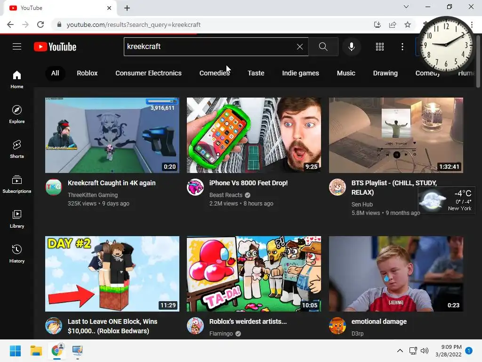Open 'Last to Leave ONE Block' video title
482x362 pixels.
(112, 326)
